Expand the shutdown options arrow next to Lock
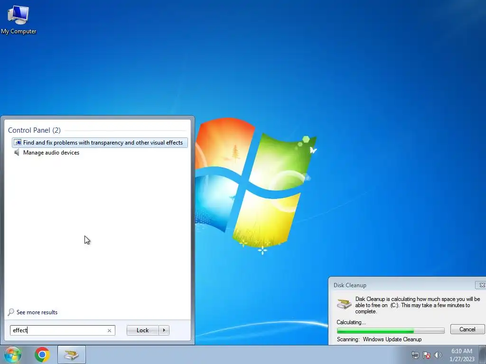The image size is (486, 364). pyautogui.click(x=164, y=330)
